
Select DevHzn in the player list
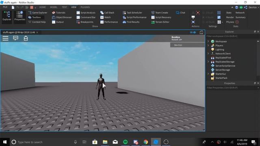tap(187, 45)
